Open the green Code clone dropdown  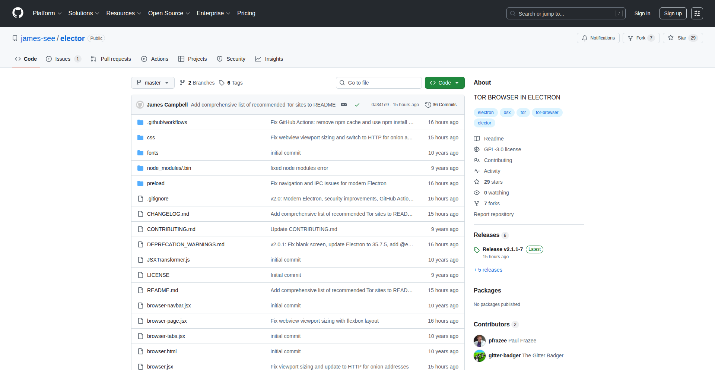coord(445,83)
